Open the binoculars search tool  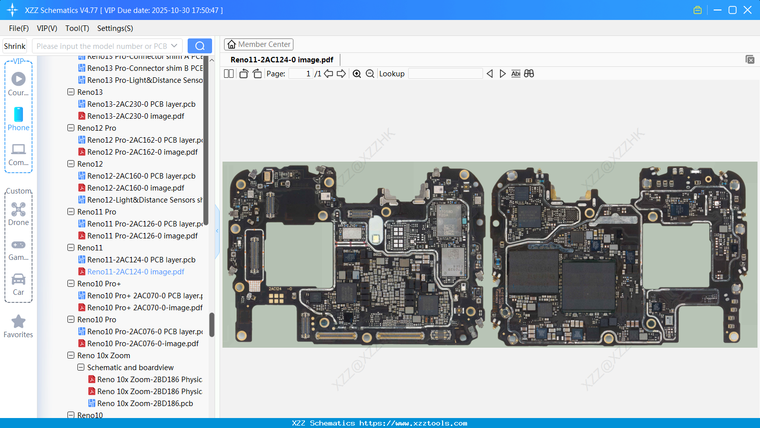pos(529,73)
